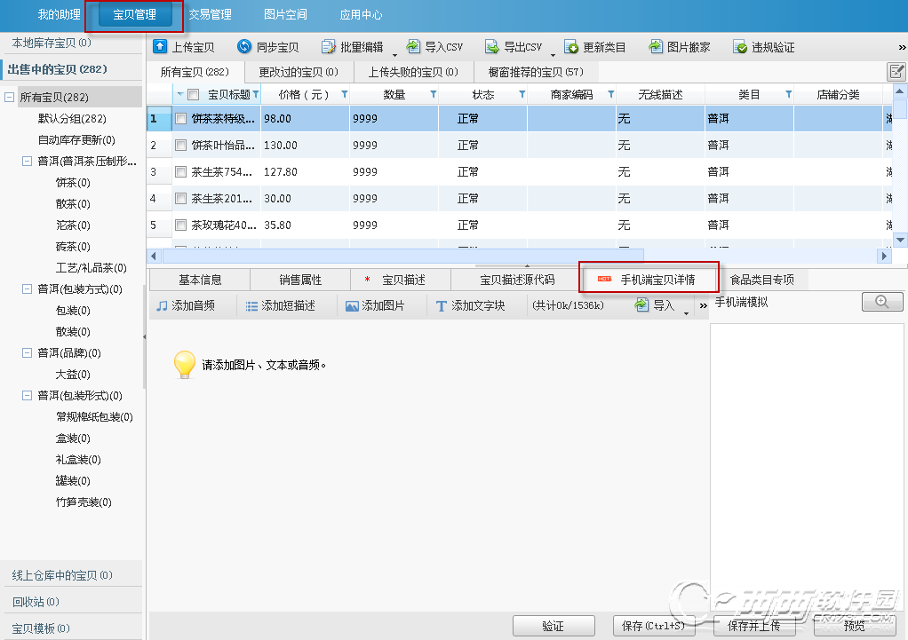The width and height of the screenshot is (908, 640).
Task: Open 图片空间 top menu
Action: 285,15
